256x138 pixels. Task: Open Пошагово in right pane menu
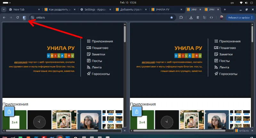(225, 48)
